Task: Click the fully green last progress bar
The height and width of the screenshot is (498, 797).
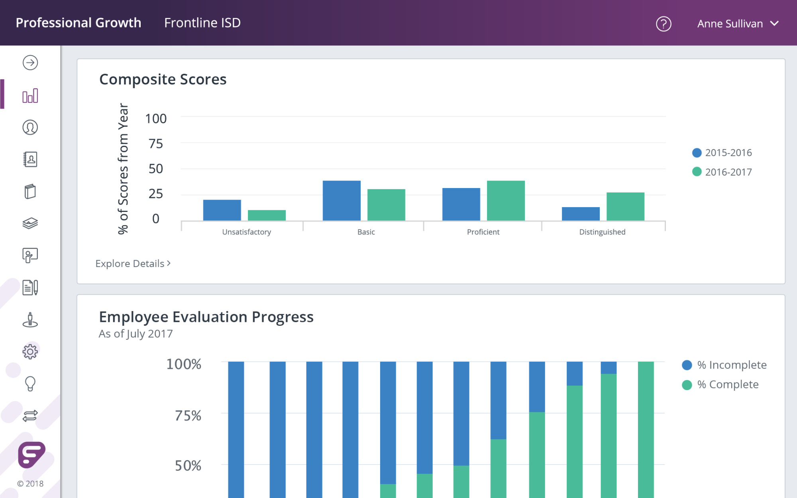Action: [x=646, y=429]
